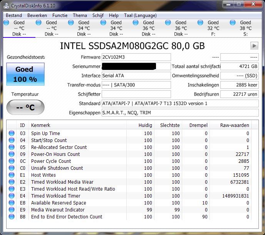The width and height of the screenshot is (265, 235).
Task: Click status icon for Unsafe Shutdown Count
Action: pos(12,168)
